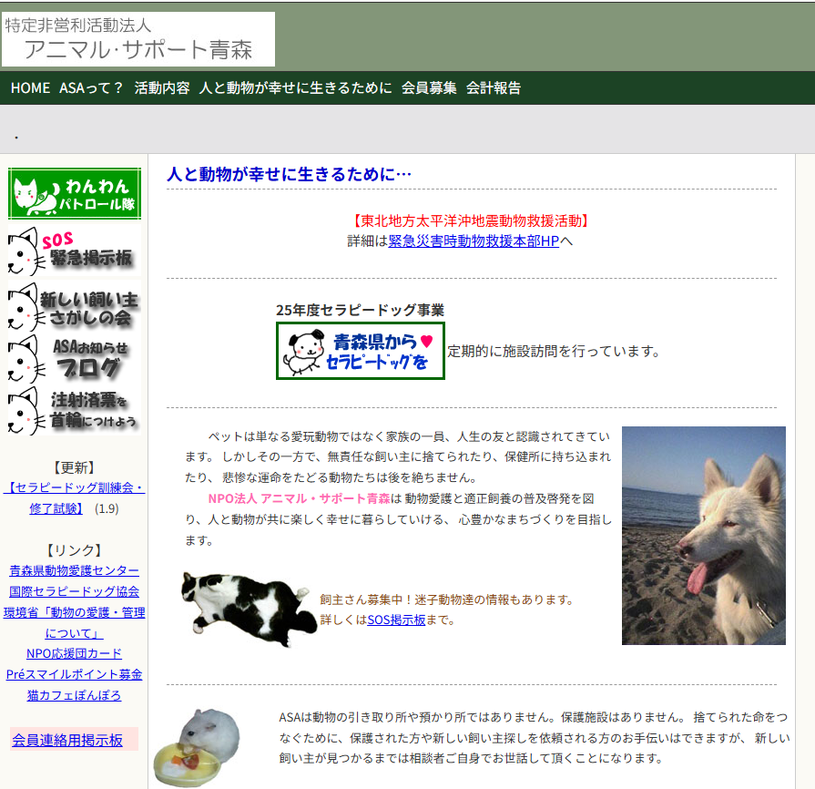This screenshot has width=815, height=789.
Task: Click the わんわんパトロール隊 banner icon
Action: [75, 193]
